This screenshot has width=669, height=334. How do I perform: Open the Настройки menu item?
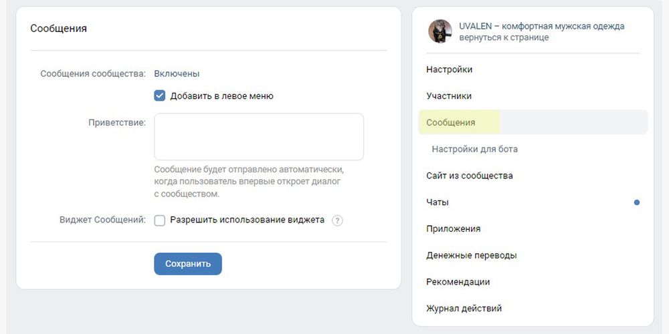[x=449, y=69]
